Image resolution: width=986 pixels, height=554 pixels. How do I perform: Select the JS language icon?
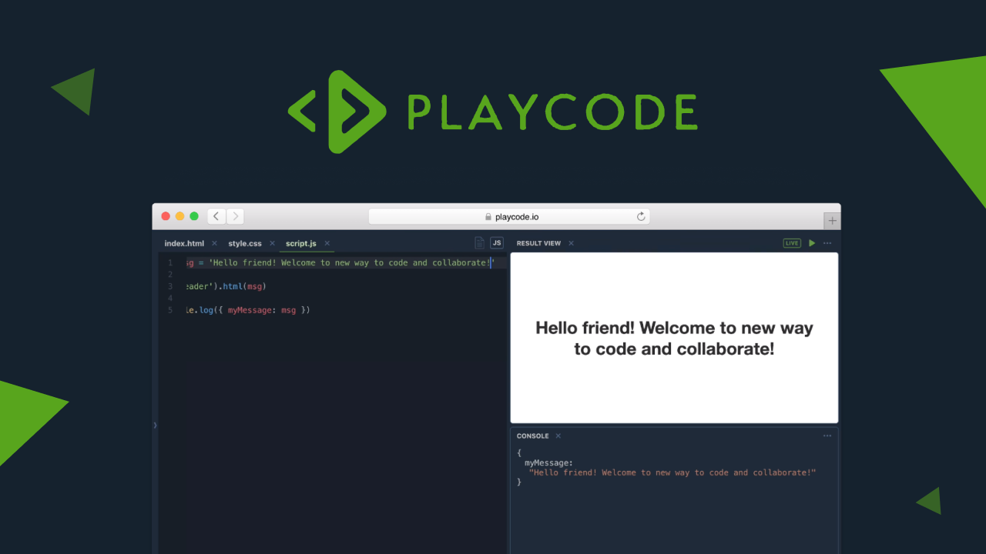point(497,242)
